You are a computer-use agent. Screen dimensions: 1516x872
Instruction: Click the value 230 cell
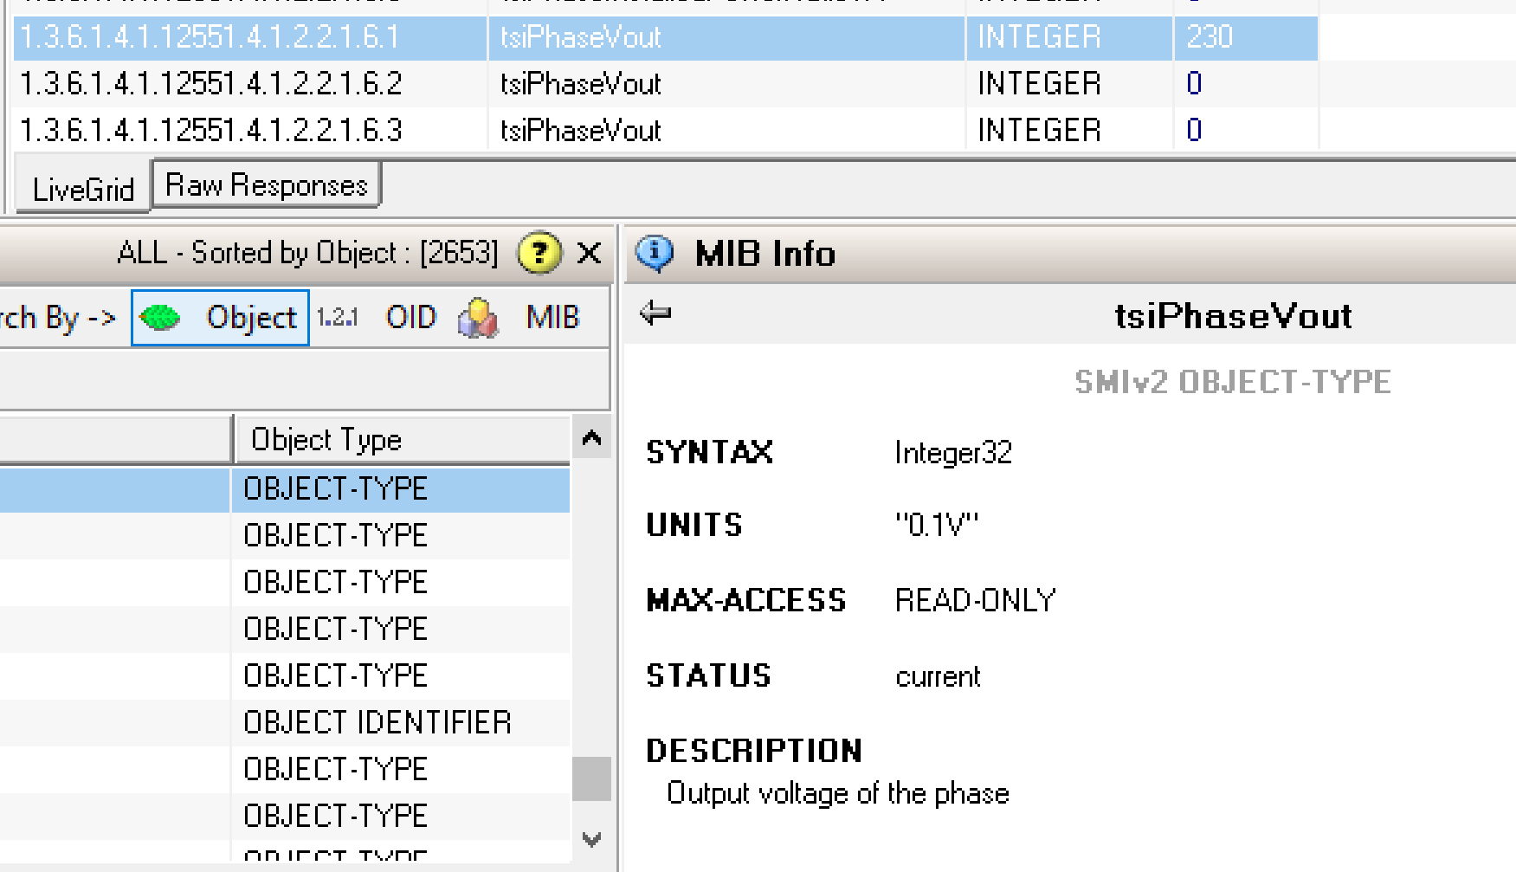[x=1246, y=37]
